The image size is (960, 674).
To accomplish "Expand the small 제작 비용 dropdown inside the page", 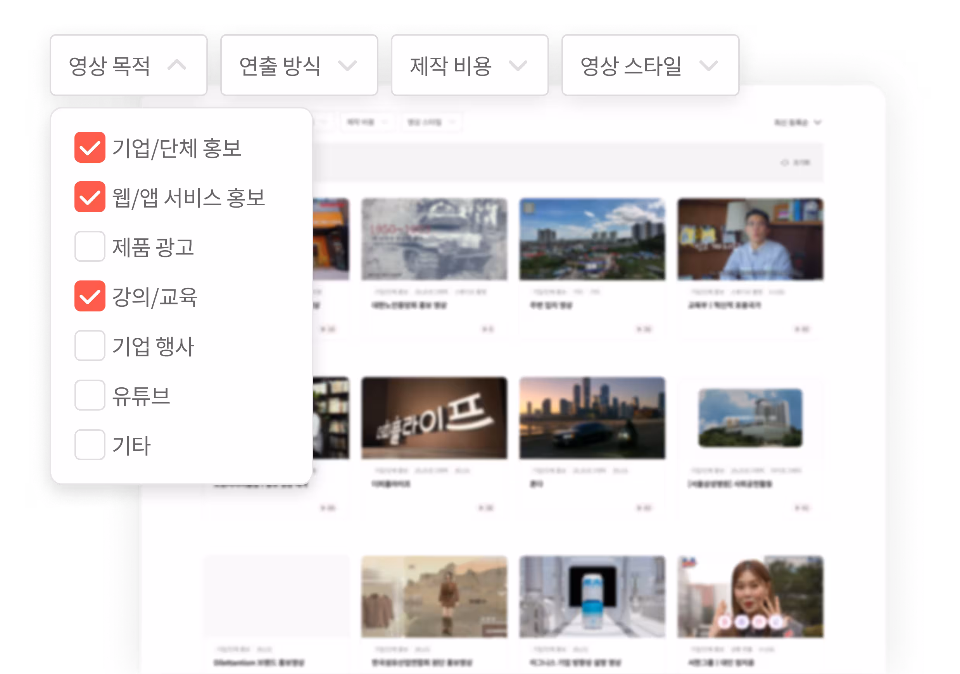I will tap(367, 122).
